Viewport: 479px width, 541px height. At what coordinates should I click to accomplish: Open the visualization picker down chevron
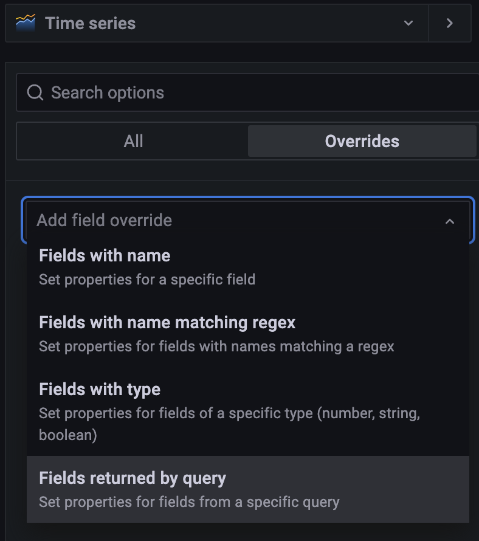pyautogui.click(x=408, y=23)
